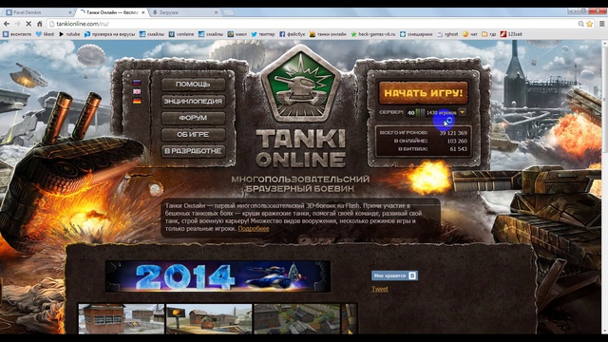Open the likest bookmark
The width and height of the screenshot is (608, 342).
pos(45,34)
